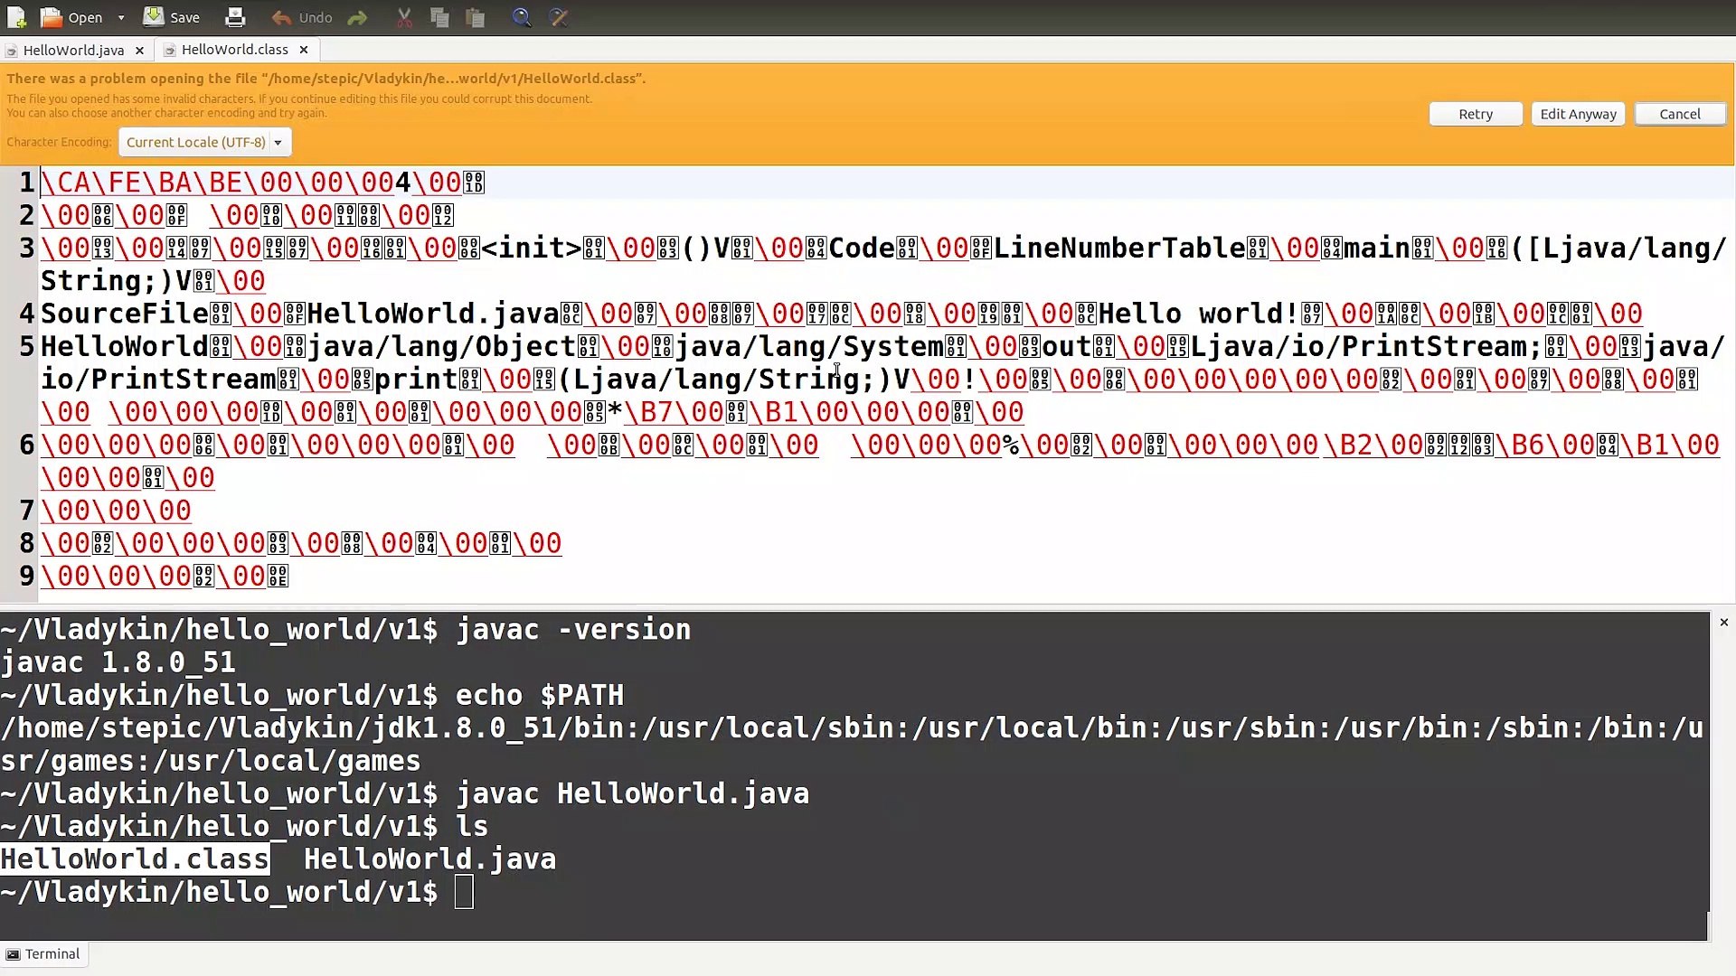Click 'LineNumberTable' text in editor

point(1119,249)
